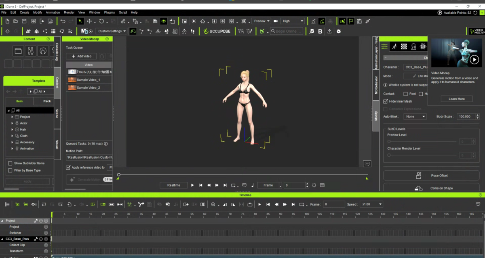Click the Realtime button
This screenshot has height=258, width=485.
click(173, 185)
